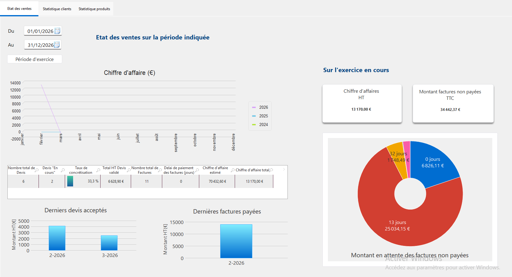512x277 pixels.
Task: Open the calendar picker for the 'Au' date
Action: point(57,45)
